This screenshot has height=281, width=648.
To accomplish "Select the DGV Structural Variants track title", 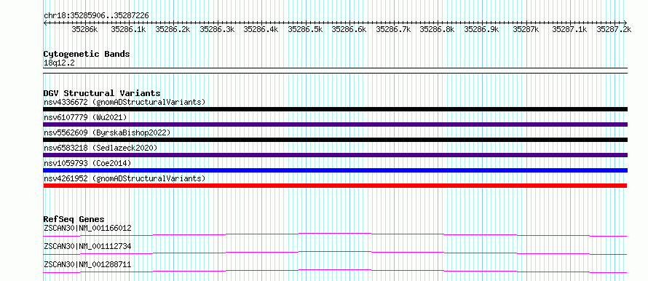I will 102,93.
